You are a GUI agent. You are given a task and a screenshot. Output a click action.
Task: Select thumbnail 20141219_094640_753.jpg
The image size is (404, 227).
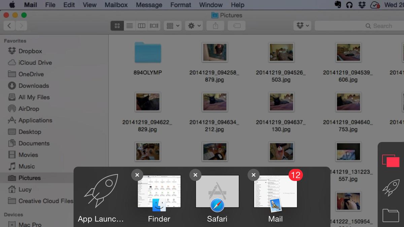point(349,102)
